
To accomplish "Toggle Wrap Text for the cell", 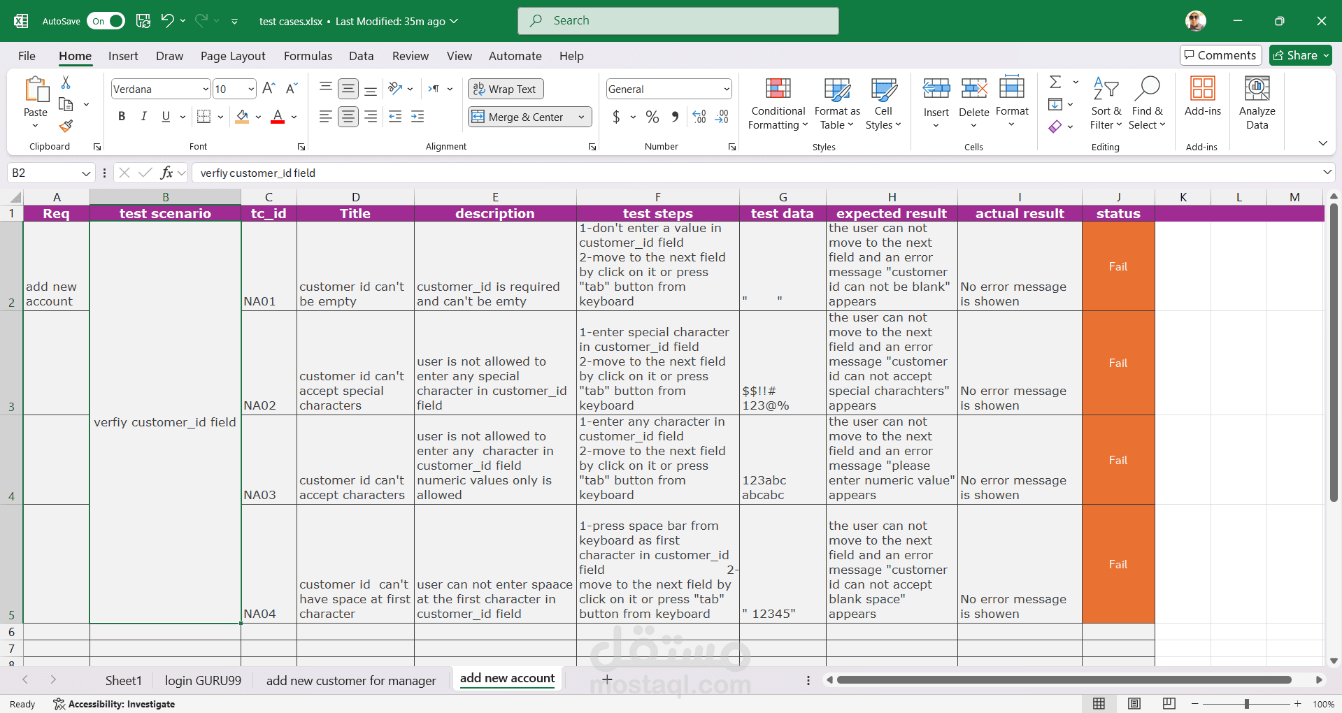I will [505, 89].
